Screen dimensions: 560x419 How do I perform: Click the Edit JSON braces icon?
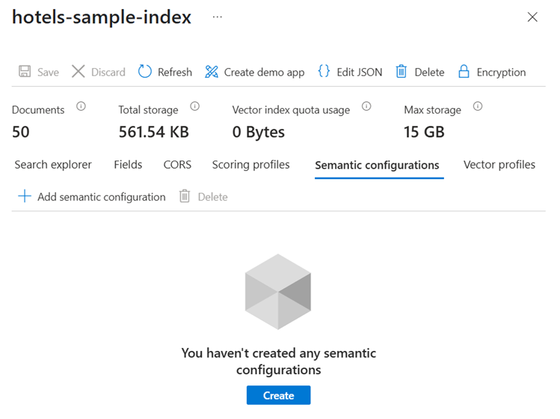click(x=324, y=72)
